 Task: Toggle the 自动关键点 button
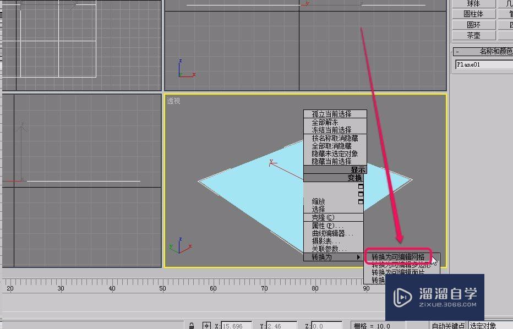(448, 326)
